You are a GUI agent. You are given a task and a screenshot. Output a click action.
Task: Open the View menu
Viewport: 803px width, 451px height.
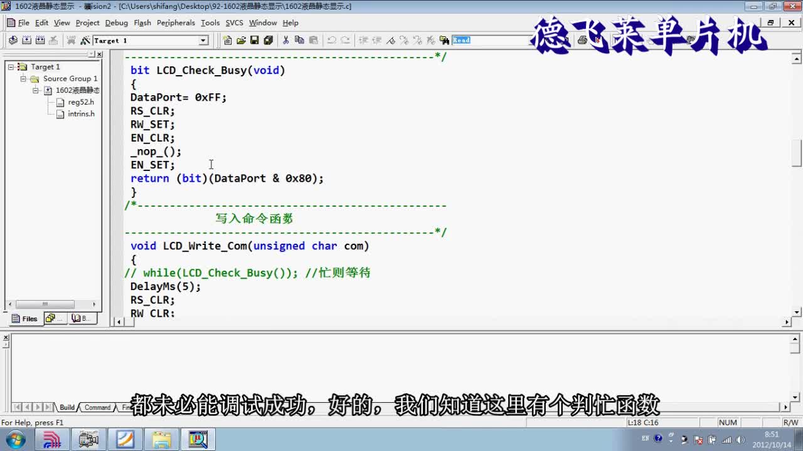62,23
